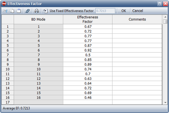Select the 0.85 effectiveness factor cell

[x=88, y=60]
